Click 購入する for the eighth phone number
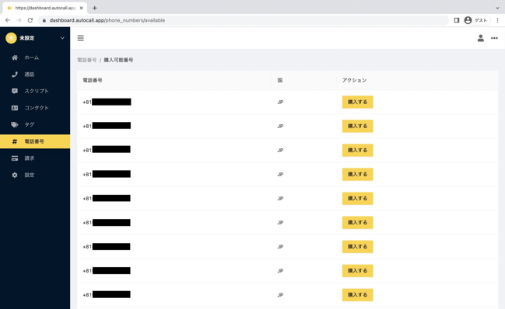505x309 pixels. pyautogui.click(x=357, y=271)
